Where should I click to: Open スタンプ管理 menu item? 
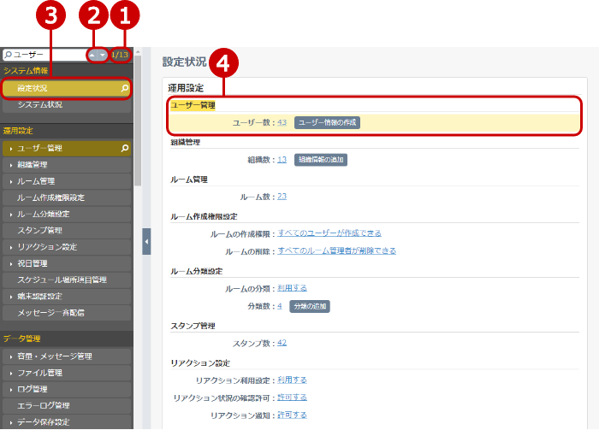[x=67, y=231]
